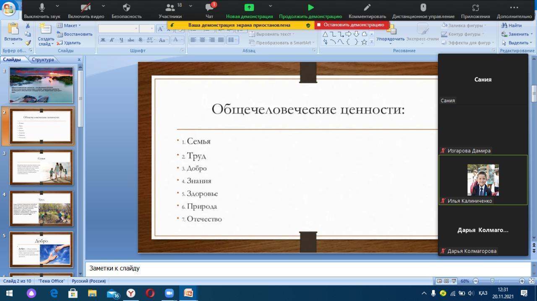537x301 pixels.
Task: Open Дистанционное управление mouse icon
Action: coord(423,10)
